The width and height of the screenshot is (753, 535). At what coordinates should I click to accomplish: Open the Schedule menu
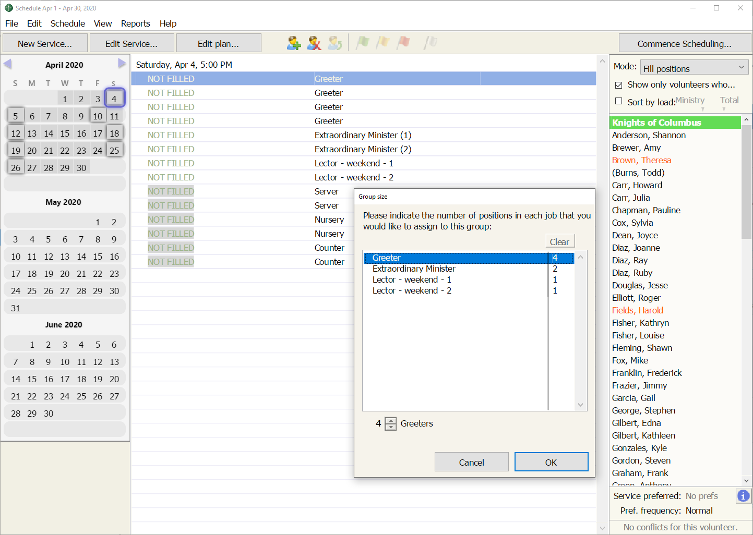67,23
